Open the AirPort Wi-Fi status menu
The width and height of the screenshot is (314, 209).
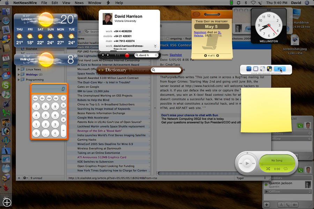[253, 3]
